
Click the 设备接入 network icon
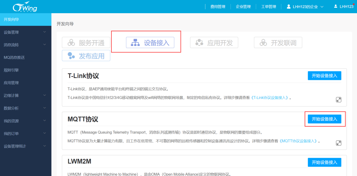pos(135,43)
